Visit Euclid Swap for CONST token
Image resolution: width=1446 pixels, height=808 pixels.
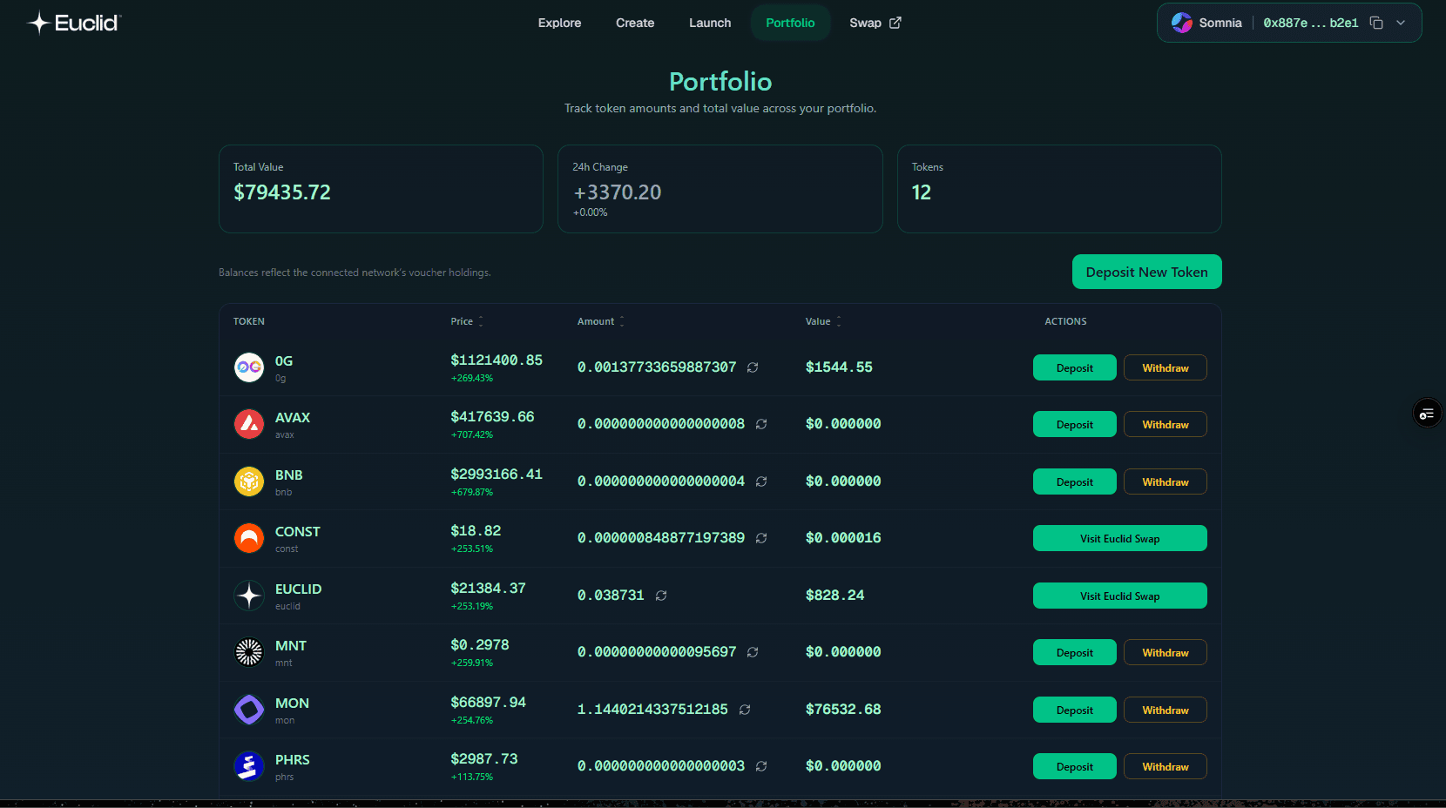coord(1119,538)
